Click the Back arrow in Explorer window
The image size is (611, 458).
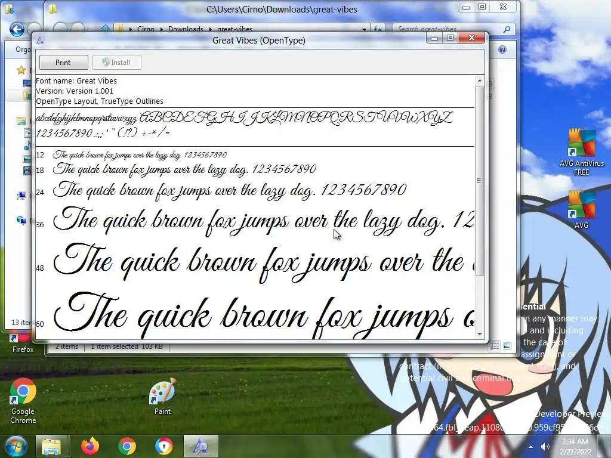17,29
